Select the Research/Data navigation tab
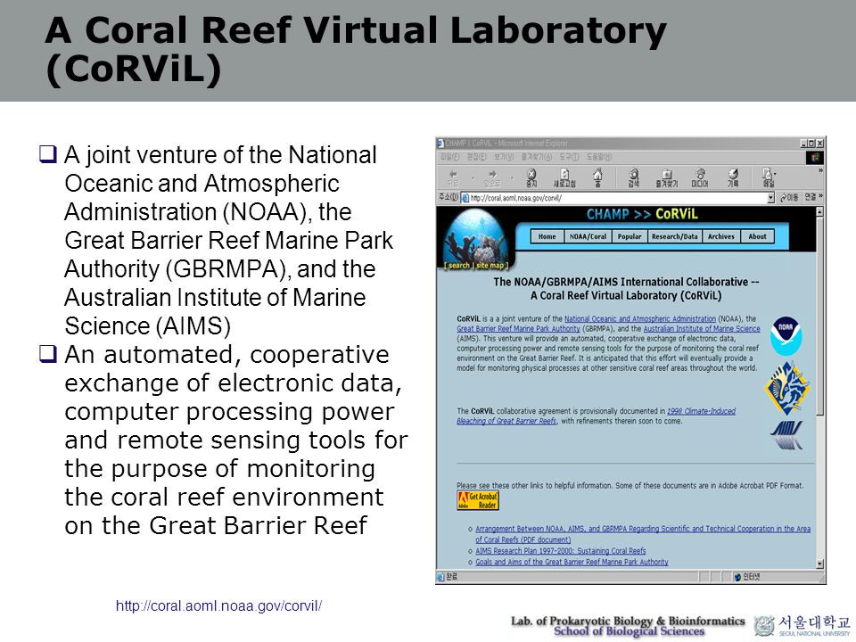 (674, 236)
